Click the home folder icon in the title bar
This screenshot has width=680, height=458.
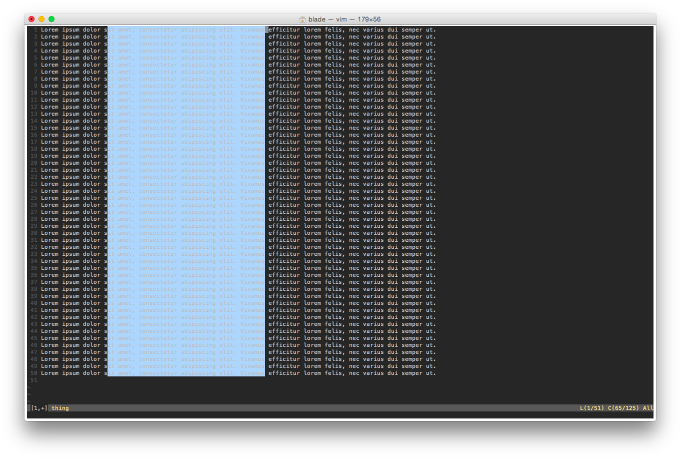click(x=302, y=19)
